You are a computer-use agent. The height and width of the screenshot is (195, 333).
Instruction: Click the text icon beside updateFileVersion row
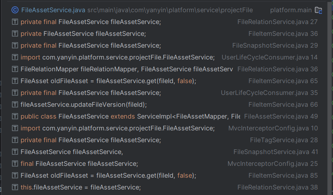pos(15,105)
